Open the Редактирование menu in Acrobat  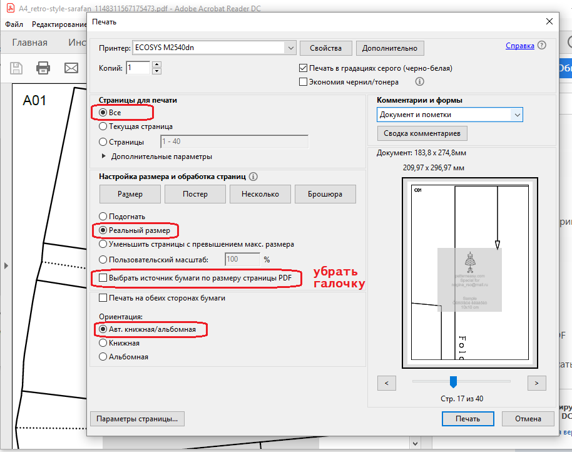click(x=59, y=24)
